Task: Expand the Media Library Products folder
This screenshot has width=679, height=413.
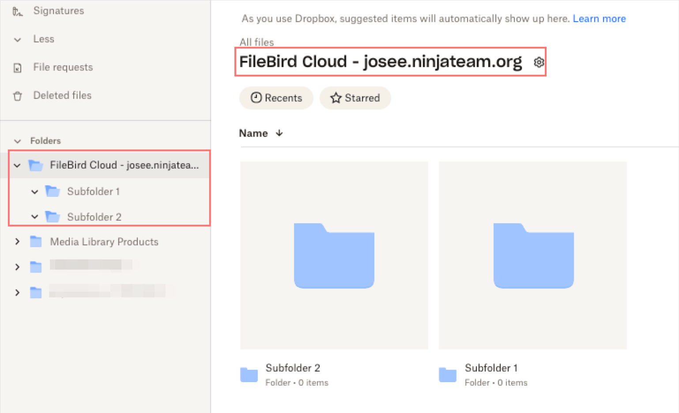Action: click(x=17, y=241)
